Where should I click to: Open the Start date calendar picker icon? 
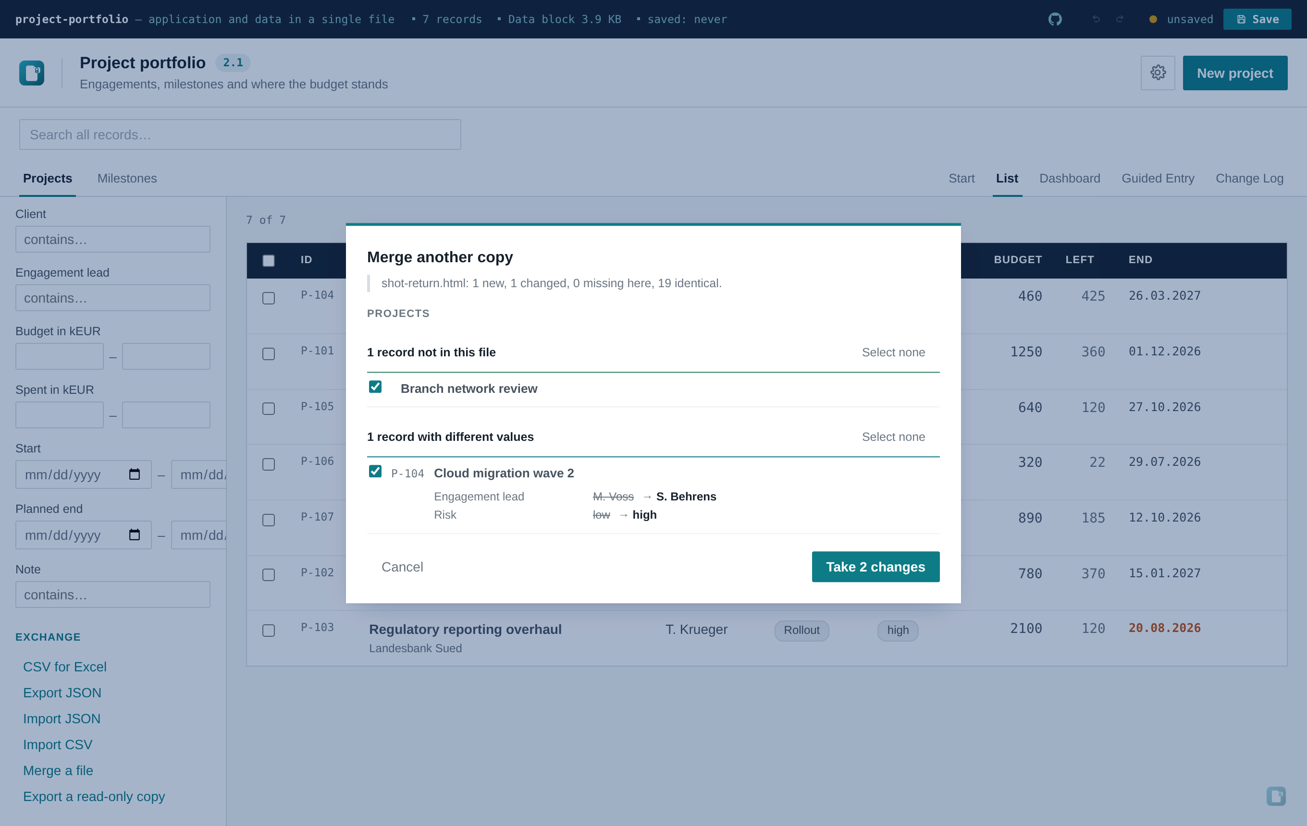coord(135,474)
